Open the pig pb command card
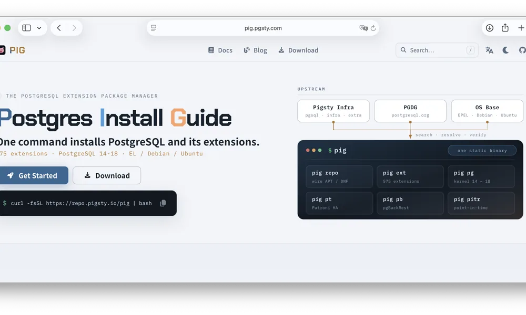The height and width of the screenshot is (315, 526). [410, 203]
